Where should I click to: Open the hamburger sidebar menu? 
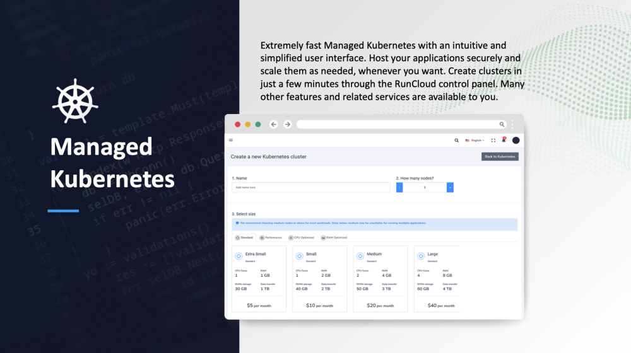point(231,140)
